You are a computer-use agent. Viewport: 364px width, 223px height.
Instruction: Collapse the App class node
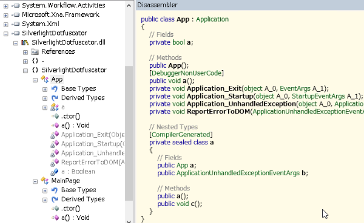[x=35, y=80]
